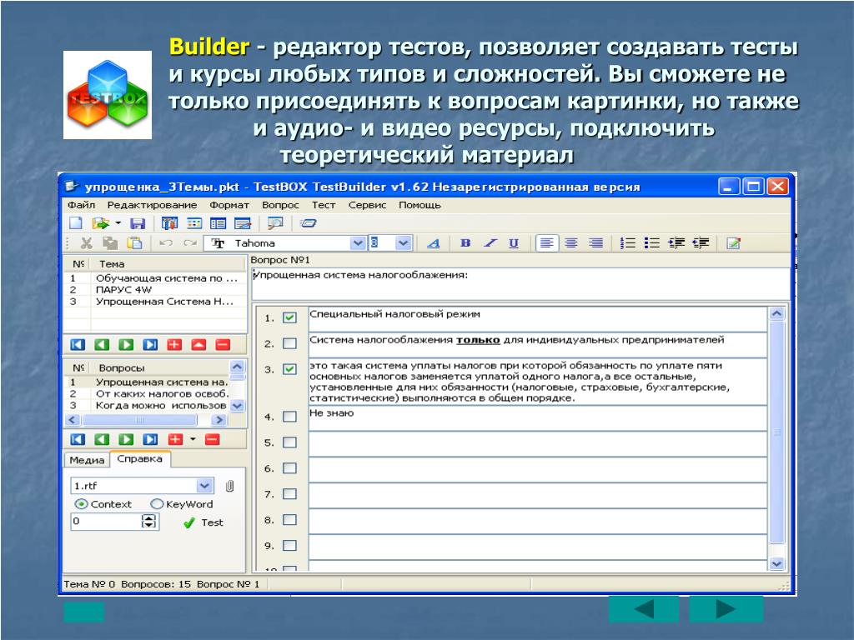
Task: Toggle underline formatting
Action: 514,243
